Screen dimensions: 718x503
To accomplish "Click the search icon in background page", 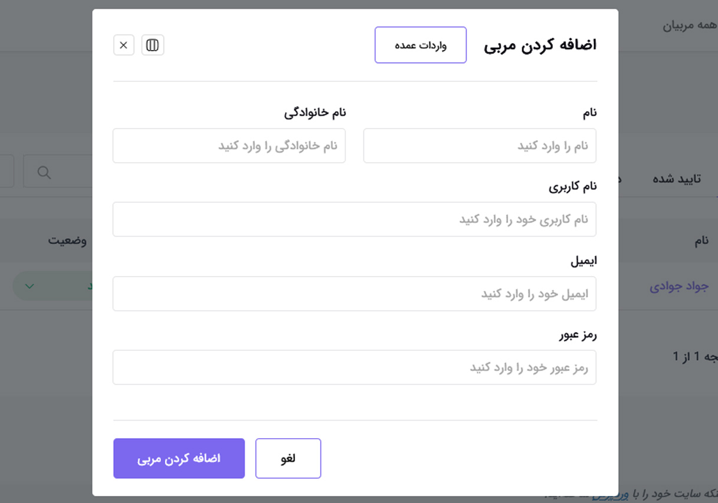I will (x=44, y=172).
